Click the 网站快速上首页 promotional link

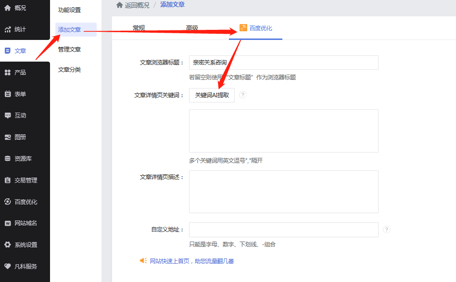[x=192, y=261]
